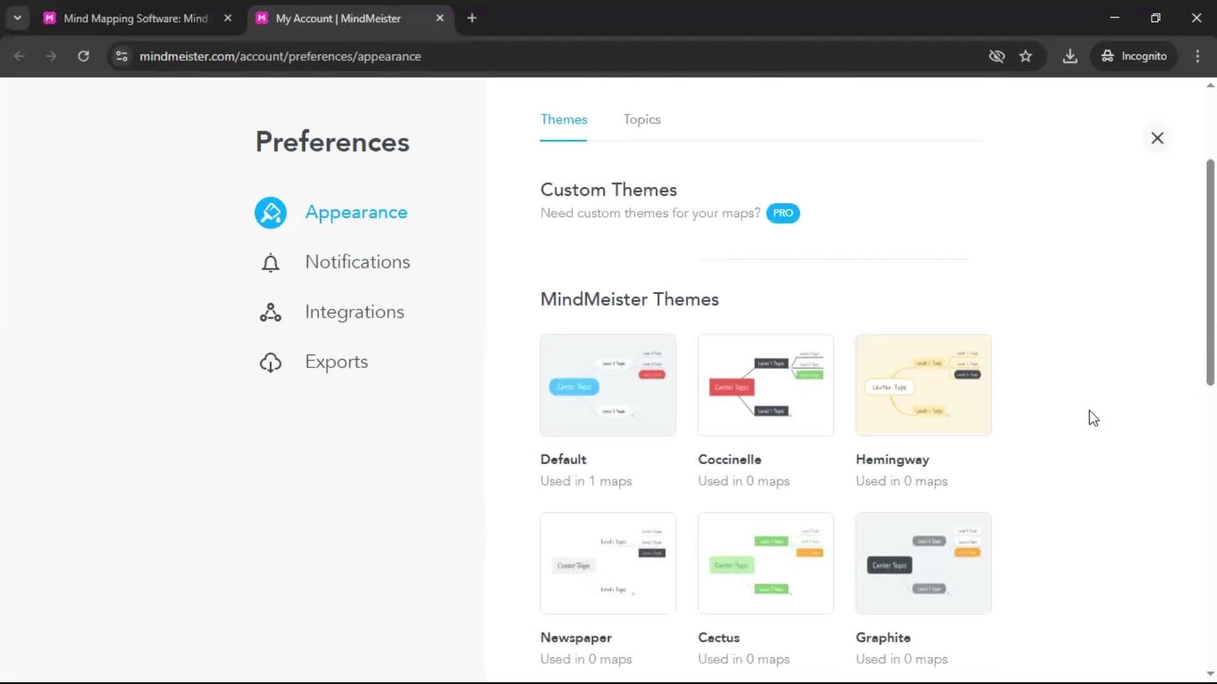The height and width of the screenshot is (684, 1217).
Task: Click the browser forward arrow
Action: tap(51, 56)
